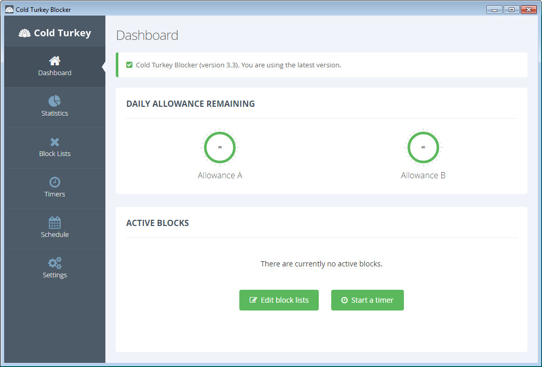Click the Dashboard home icon in sidebar

coord(55,61)
